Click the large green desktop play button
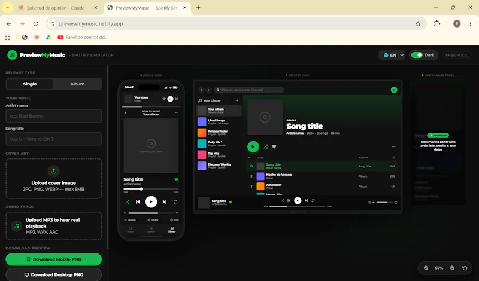This screenshot has width=479, height=281. point(253,146)
